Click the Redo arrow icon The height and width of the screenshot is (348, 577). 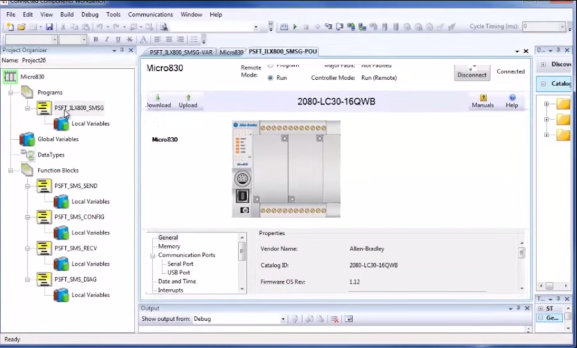click(x=116, y=27)
